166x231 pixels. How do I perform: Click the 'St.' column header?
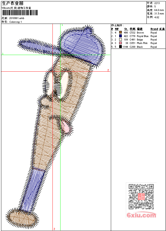coord(126,29)
